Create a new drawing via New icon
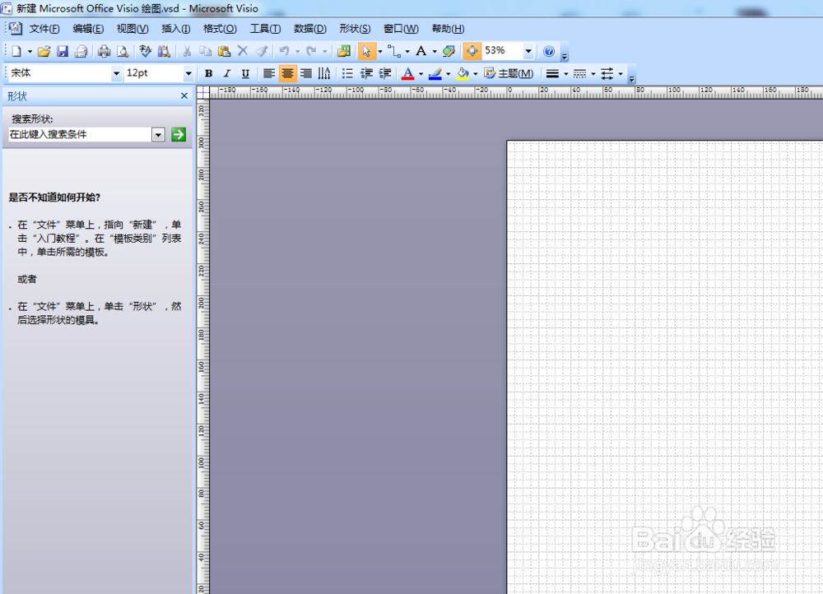823x594 pixels. pyautogui.click(x=16, y=51)
